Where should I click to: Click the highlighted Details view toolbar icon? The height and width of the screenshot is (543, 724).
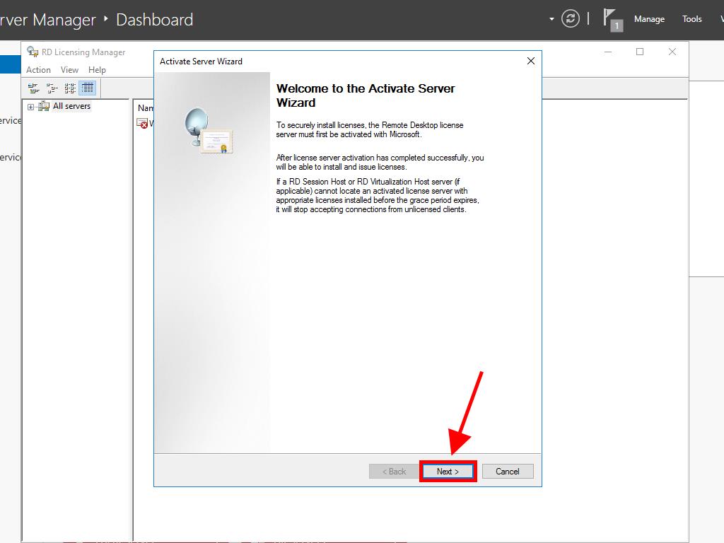[88, 88]
